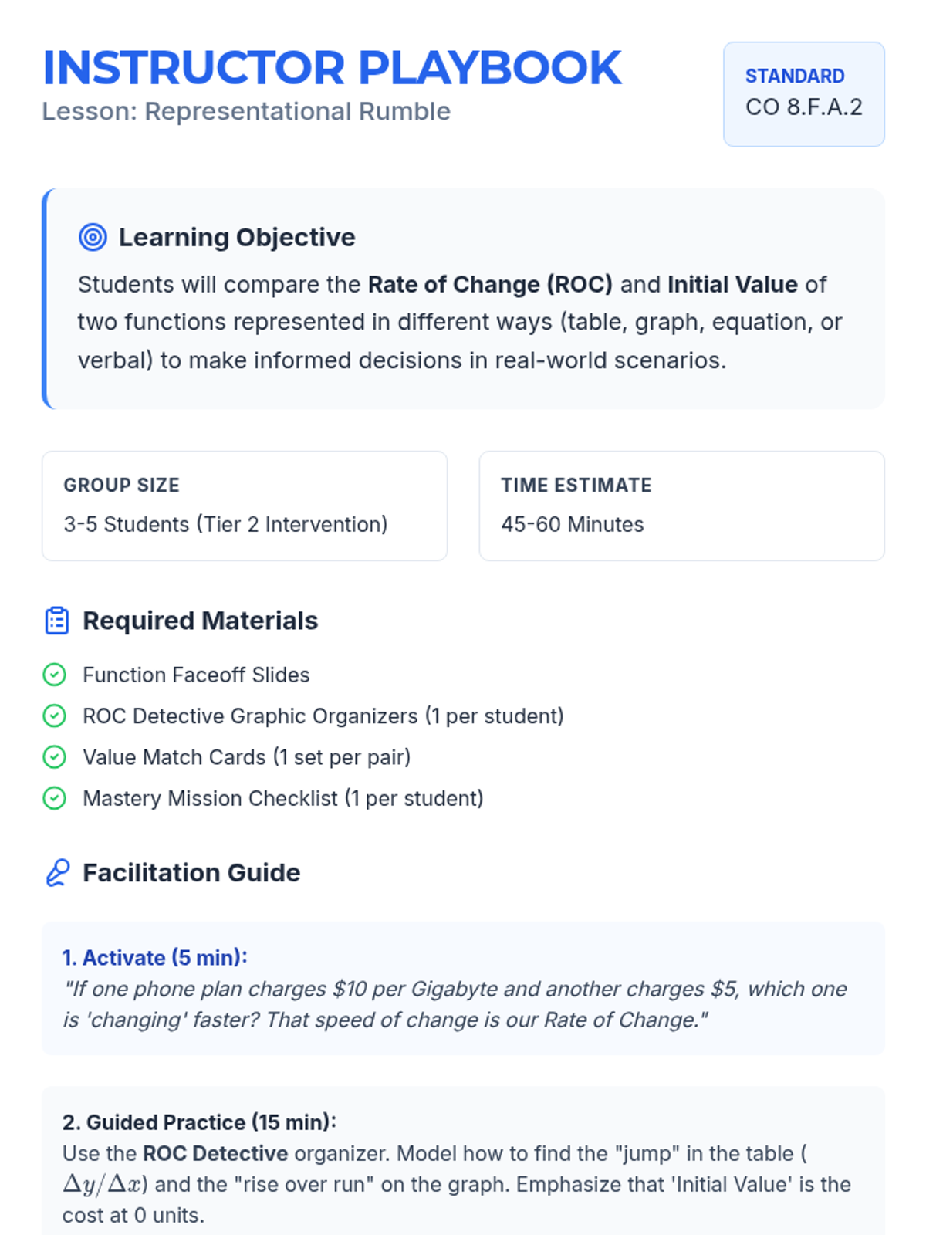This screenshot has width=926, height=1235.
Task: Select the STANDARD CO 8.F.A.2 badge
Action: tap(803, 94)
